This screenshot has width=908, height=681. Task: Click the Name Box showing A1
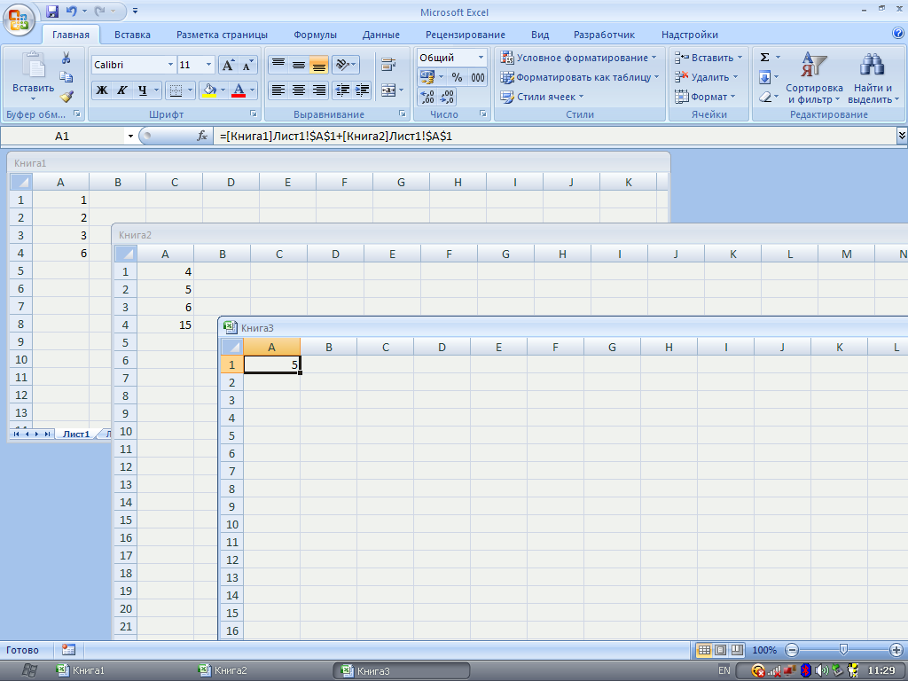[x=62, y=136]
